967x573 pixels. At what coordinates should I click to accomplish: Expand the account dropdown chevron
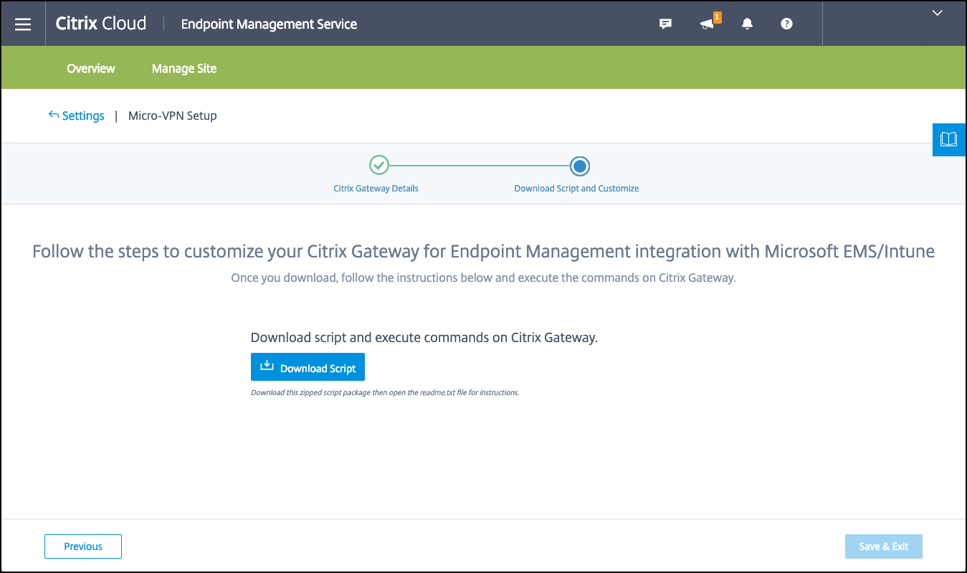click(937, 13)
